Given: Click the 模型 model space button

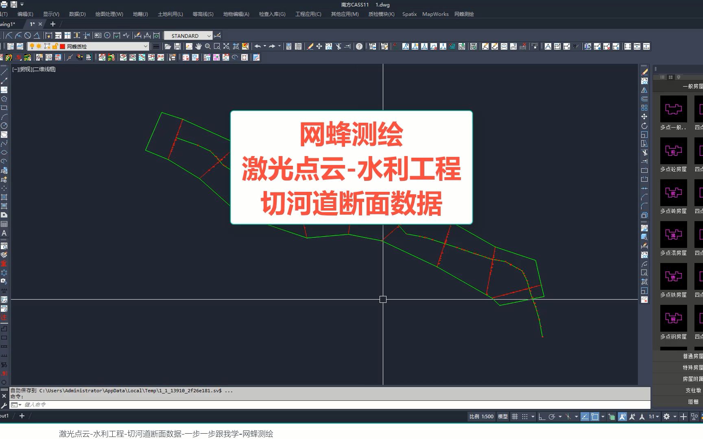Looking at the screenshot, I should coord(503,416).
